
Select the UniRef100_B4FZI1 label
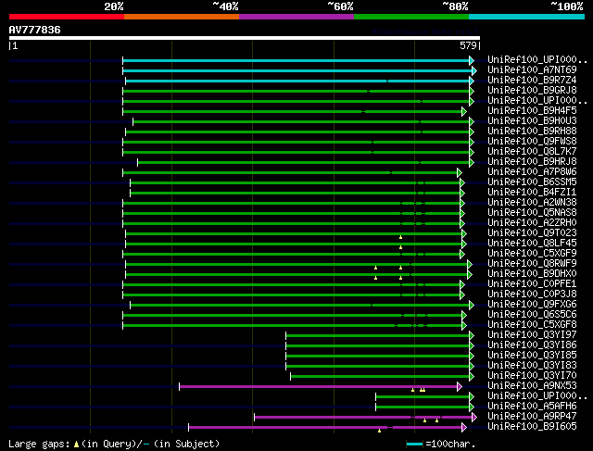532,193
